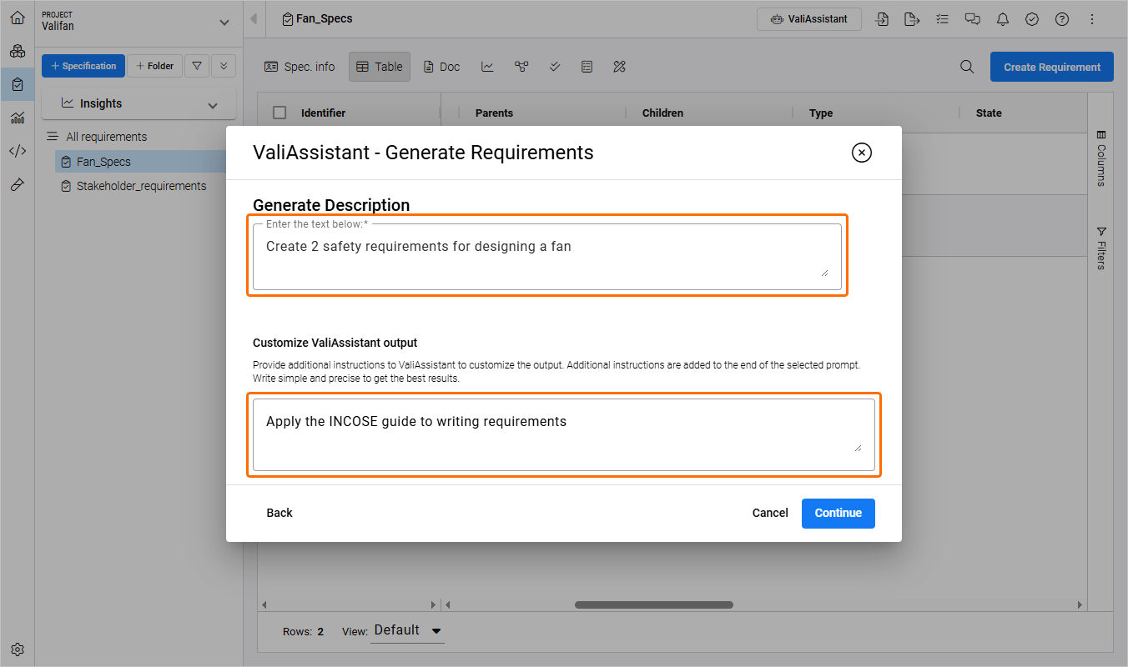1128x667 pixels.
Task: Switch to the Spec. info tab
Action: 300,67
